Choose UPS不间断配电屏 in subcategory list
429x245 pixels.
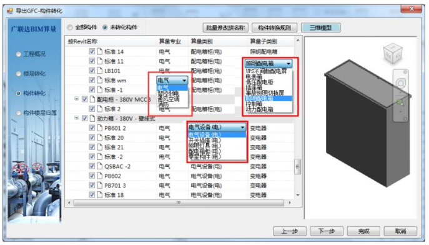tap(266, 71)
